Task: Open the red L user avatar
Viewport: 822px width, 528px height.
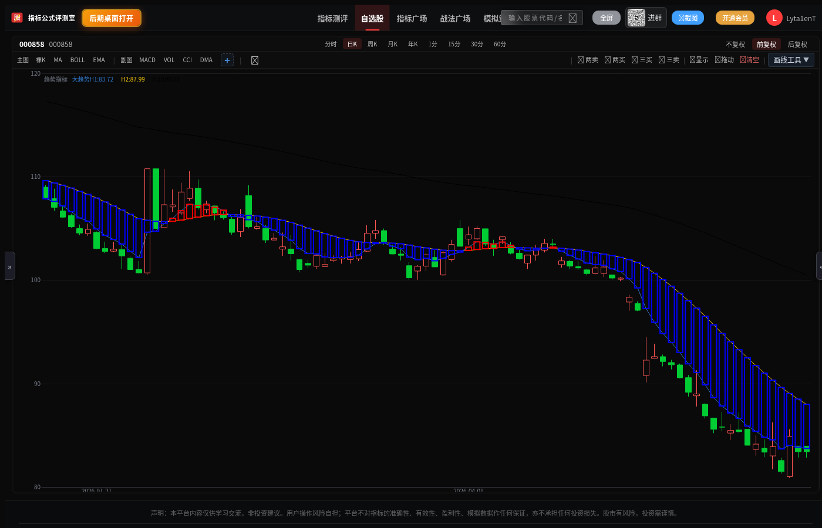Action: [x=774, y=18]
